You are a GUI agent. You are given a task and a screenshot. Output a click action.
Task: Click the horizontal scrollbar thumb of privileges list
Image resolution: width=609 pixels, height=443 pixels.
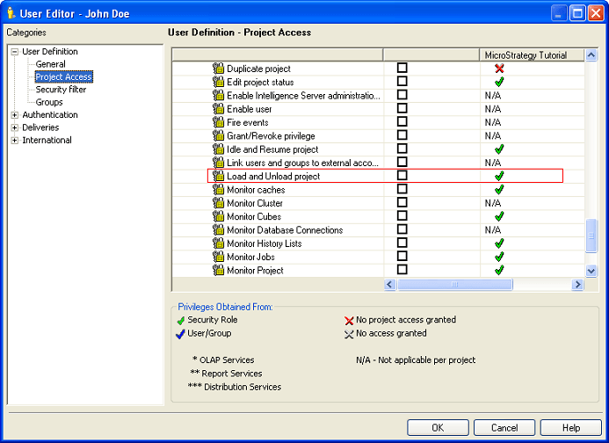point(455,285)
